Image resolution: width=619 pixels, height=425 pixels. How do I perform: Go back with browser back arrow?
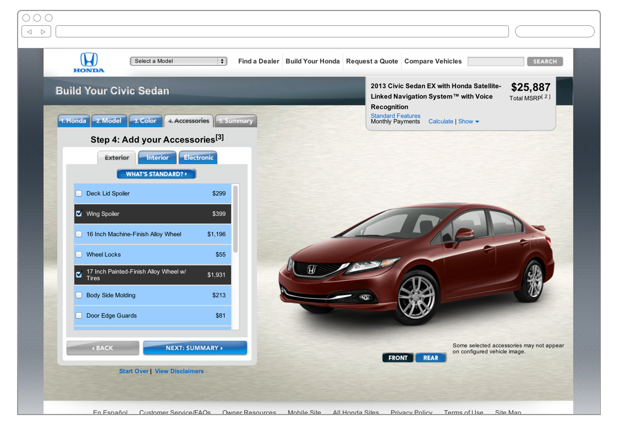tap(30, 31)
